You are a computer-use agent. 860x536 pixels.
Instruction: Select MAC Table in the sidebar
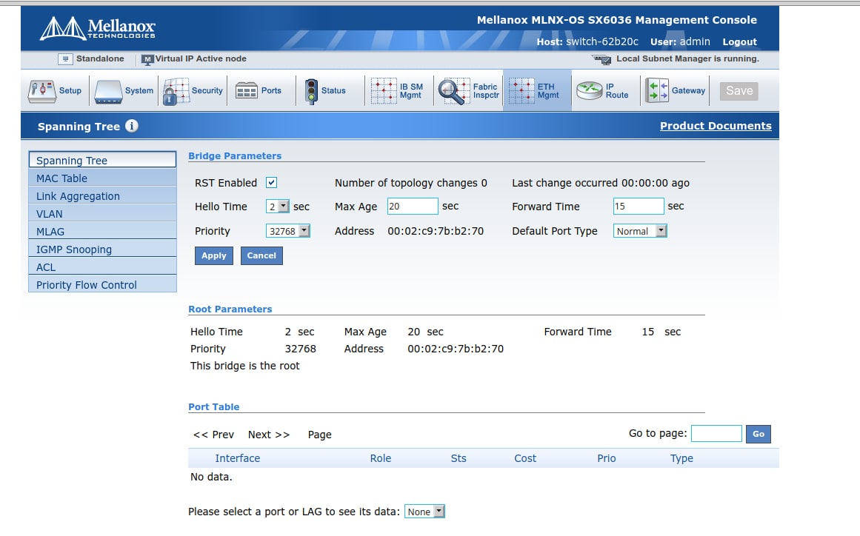[102, 178]
